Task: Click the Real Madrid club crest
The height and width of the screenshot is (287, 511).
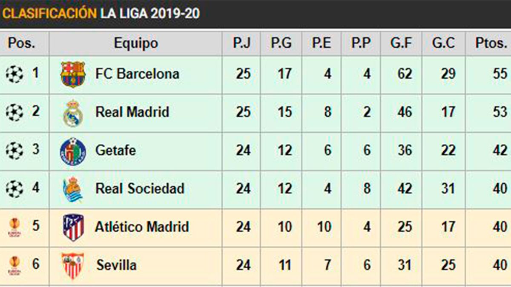Action: tap(73, 113)
